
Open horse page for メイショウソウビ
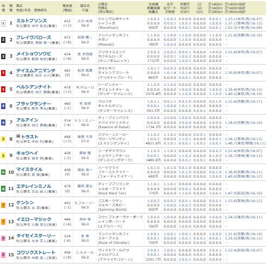click(34, 54)
